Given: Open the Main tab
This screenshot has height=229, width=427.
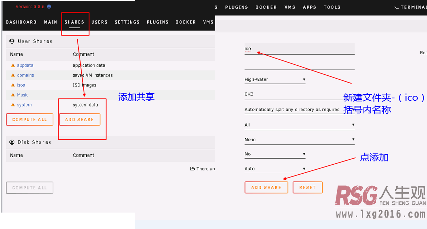Looking at the screenshot, I should click(51, 22).
